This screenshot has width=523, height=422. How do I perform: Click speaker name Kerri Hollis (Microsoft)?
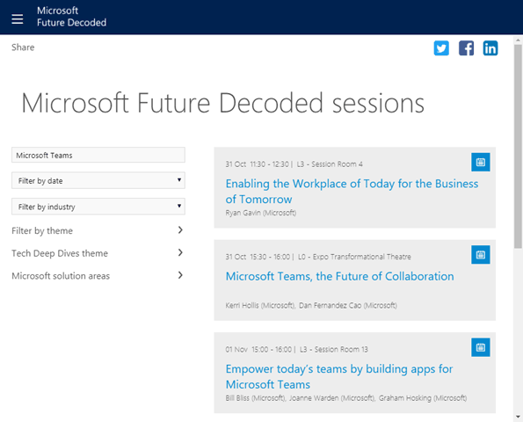tap(260, 305)
